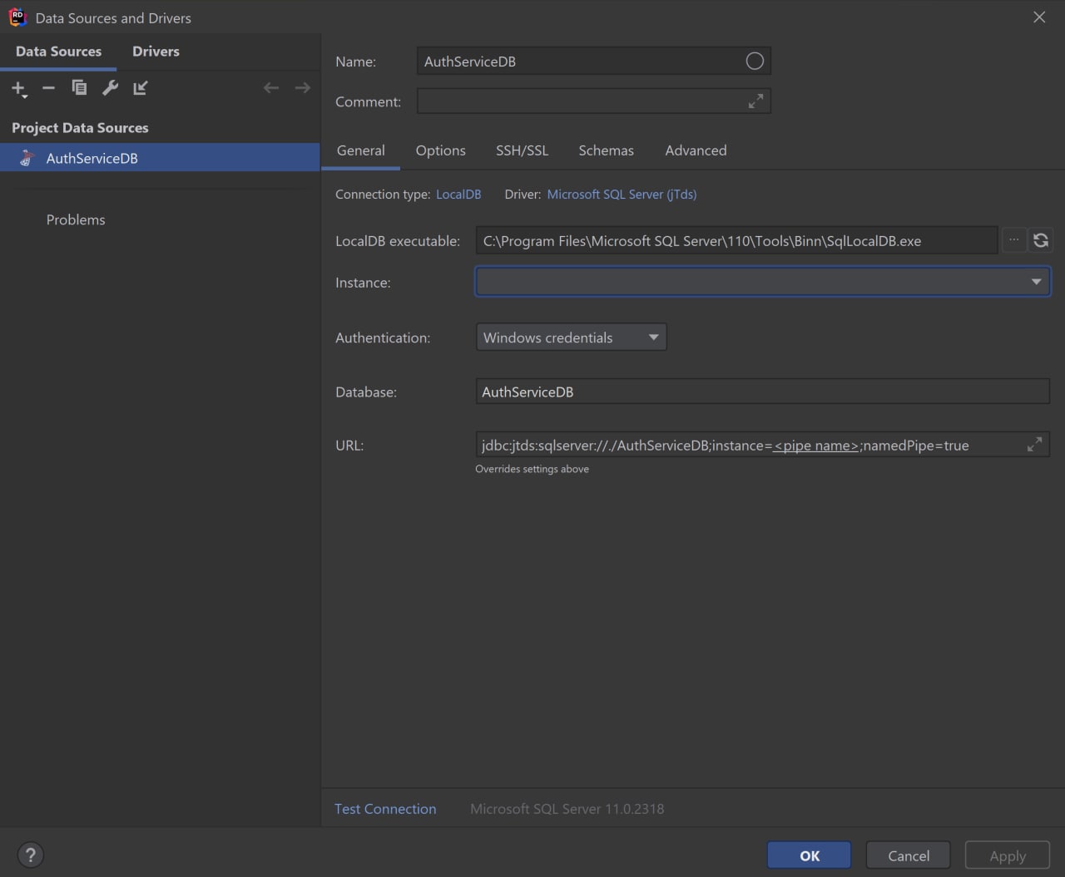The image size is (1065, 877).
Task: Change Connection type LocalDB link
Action: [458, 195]
